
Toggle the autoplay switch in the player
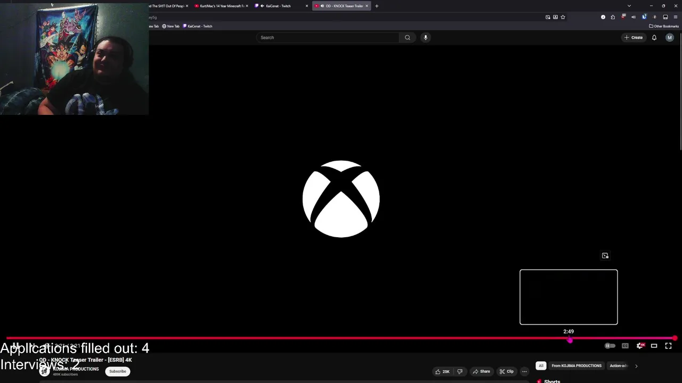610,346
